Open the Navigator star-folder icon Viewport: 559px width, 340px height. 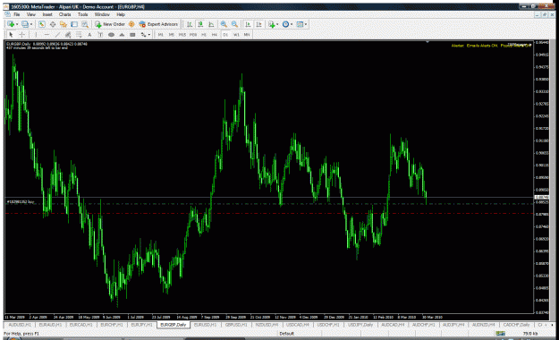pos(64,24)
